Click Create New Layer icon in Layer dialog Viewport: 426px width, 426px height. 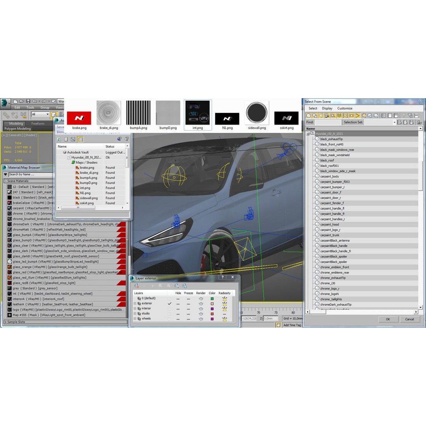point(136,286)
